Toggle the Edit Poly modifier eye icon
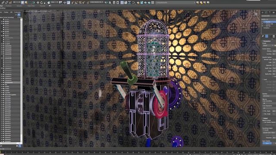276x155 pixels. pos(262,26)
